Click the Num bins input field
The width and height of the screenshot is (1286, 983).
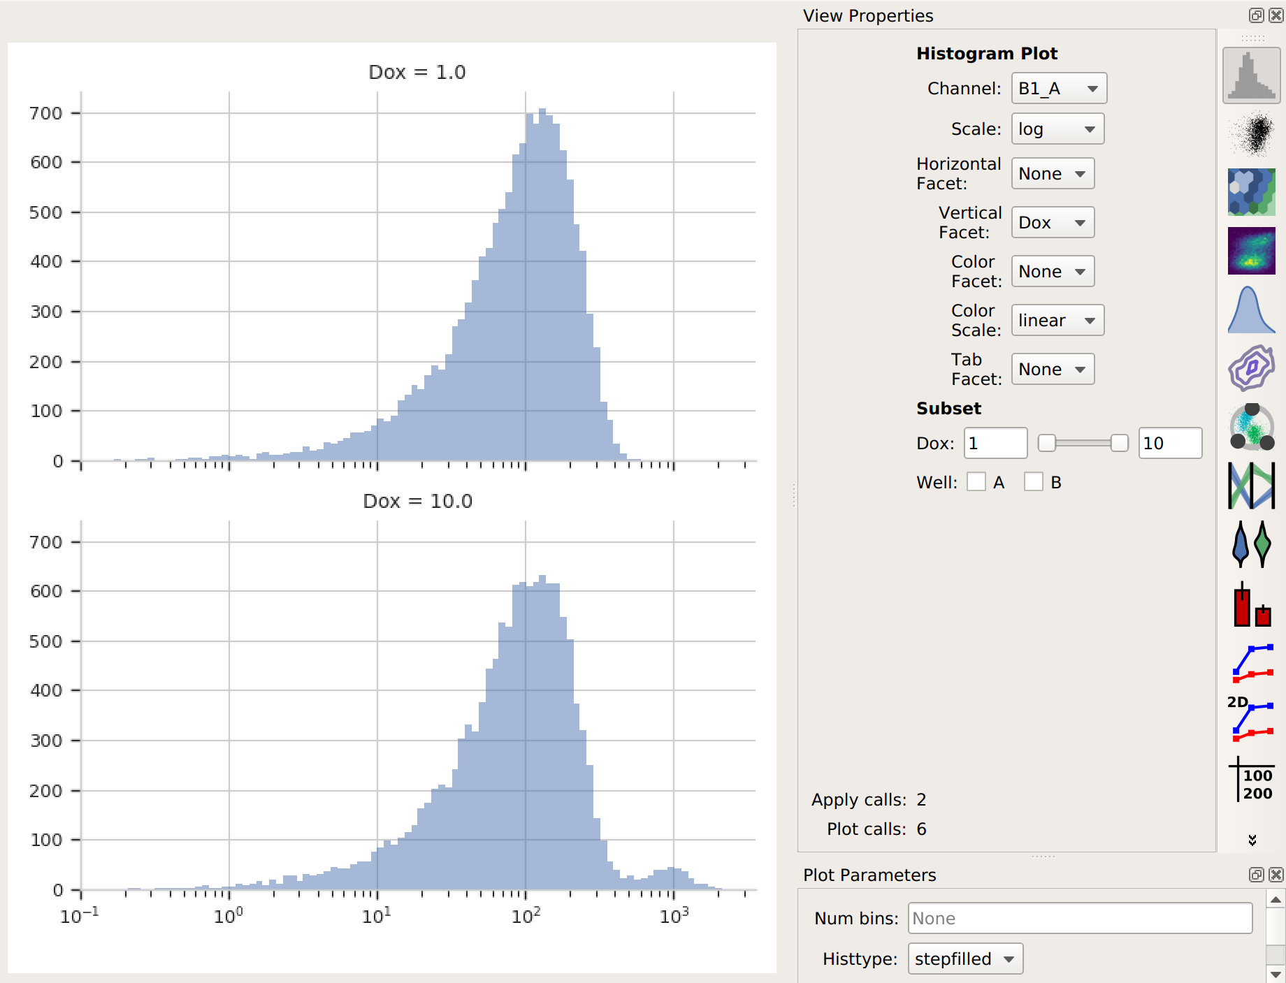1080,918
